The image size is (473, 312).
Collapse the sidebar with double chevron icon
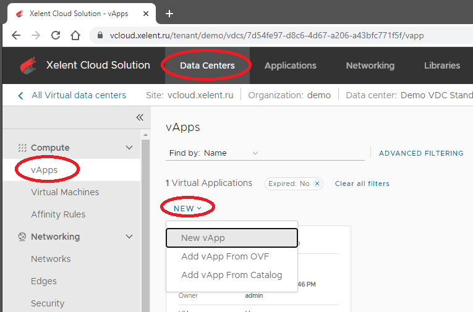(140, 117)
